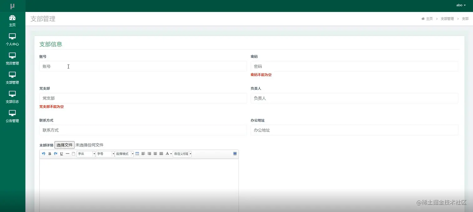
Task: Click the 支部详情 label
Action: click(x=46, y=145)
